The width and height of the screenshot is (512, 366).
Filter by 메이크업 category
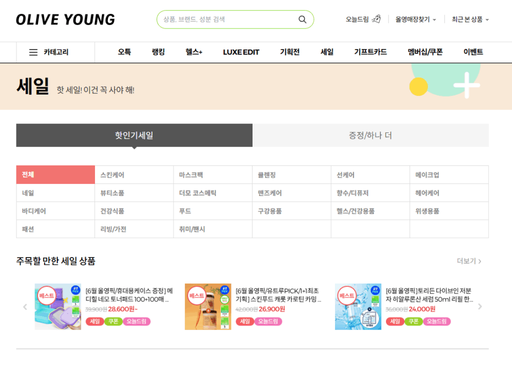pos(427,175)
